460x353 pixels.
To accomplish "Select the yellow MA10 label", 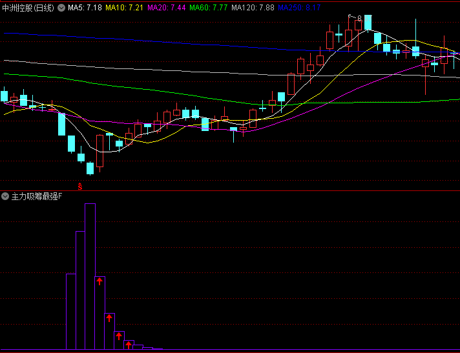I will (125, 8).
